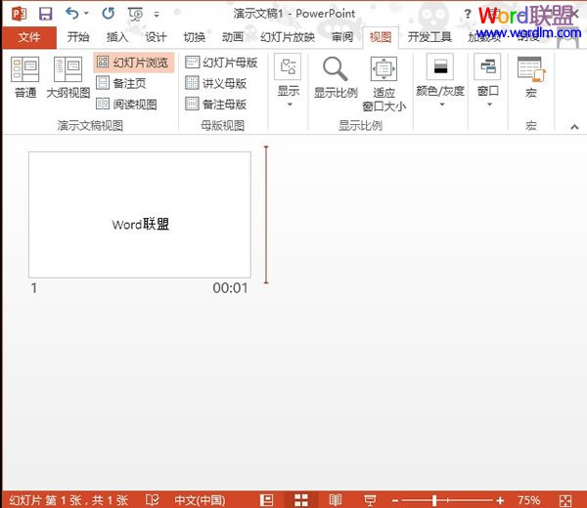Fit slide to current window icon
The height and width of the screenshot is (508, 587).
[x=565, y=500]
